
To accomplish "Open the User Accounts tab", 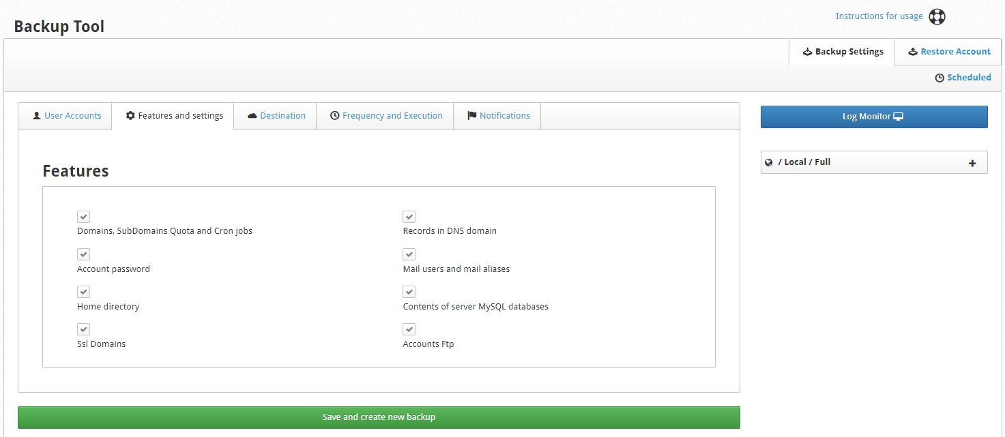I will click(65, 116).
